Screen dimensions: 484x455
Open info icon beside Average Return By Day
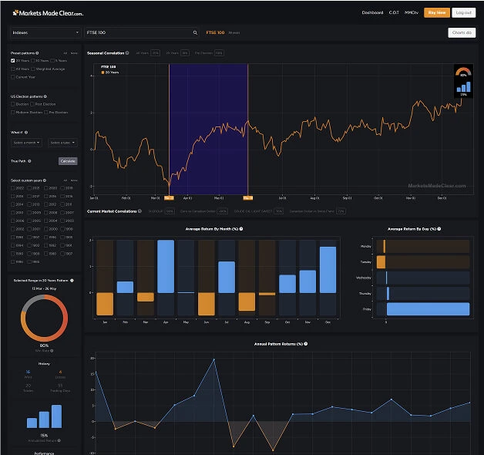coord(439,229)
